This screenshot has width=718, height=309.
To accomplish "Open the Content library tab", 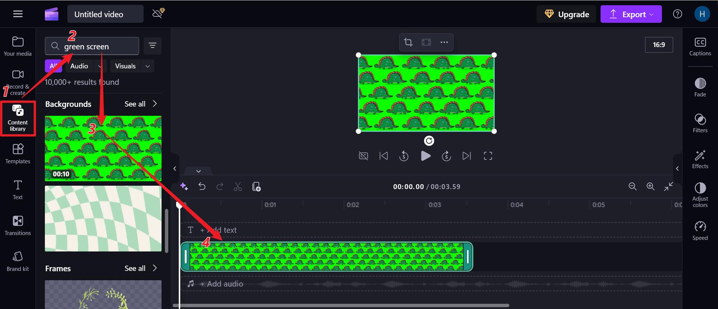I will (x=18, y=118).
